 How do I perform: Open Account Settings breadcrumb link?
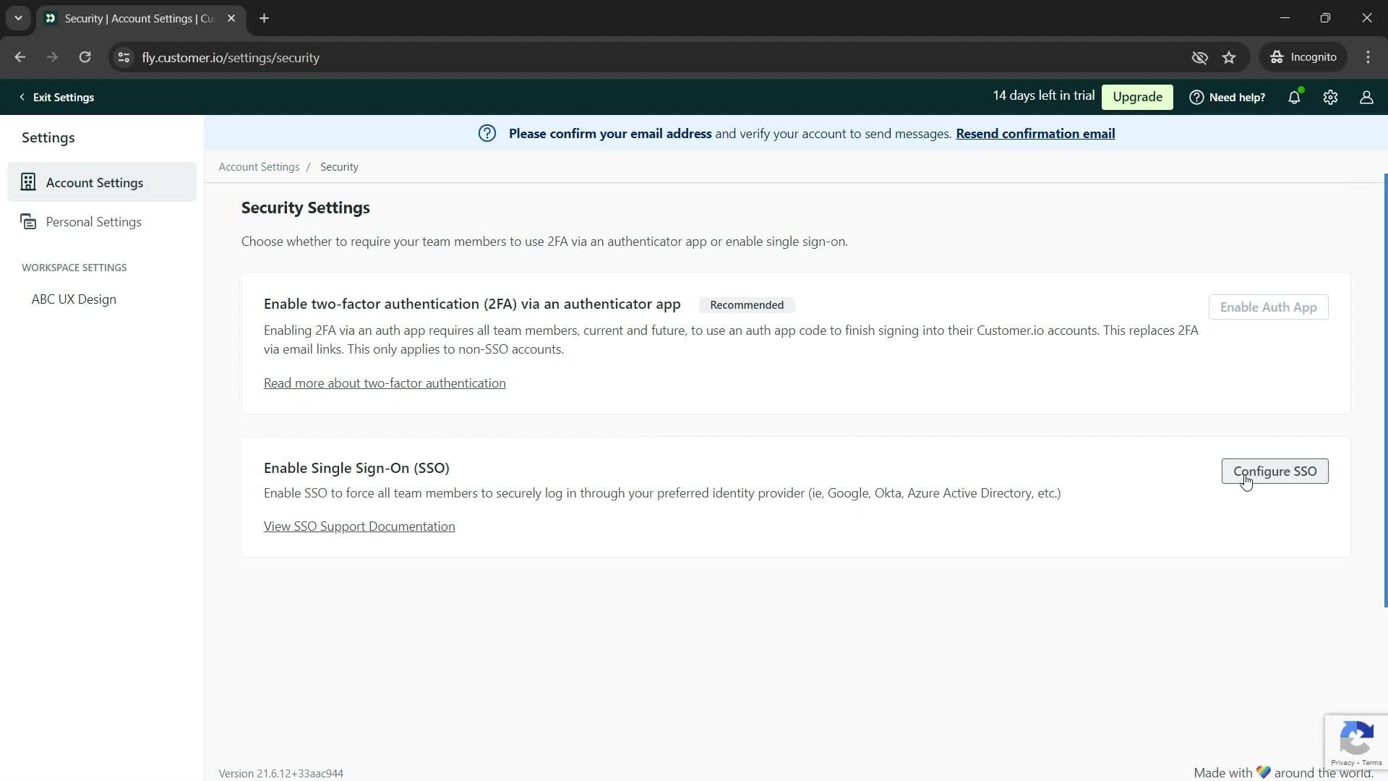pyautogui.click(x=260, y=166)
